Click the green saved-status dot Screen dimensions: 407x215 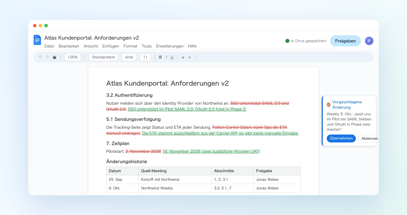point(287,41)
